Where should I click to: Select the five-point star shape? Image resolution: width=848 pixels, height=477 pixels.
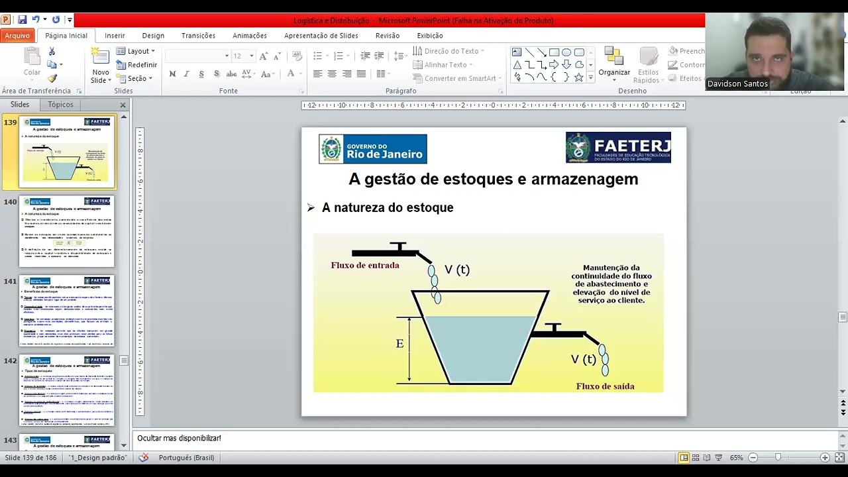[579, 77]
